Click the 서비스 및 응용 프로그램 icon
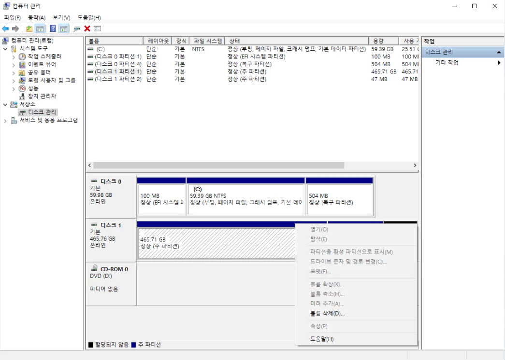Viewport: 505px width, 360px height. 14,120
